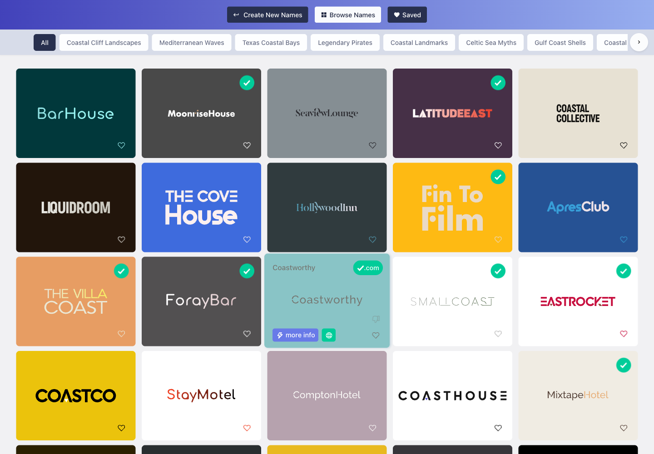The height and width of the screenshot is (454, 654).
Task: Click thumbs-down icon on Coastworthy card
Action: tap(376, 319)
